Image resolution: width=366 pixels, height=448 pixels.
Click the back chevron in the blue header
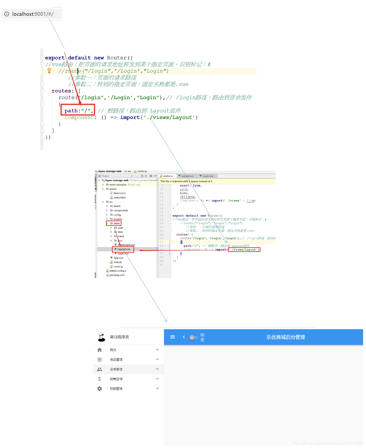(x=184, y=337)
